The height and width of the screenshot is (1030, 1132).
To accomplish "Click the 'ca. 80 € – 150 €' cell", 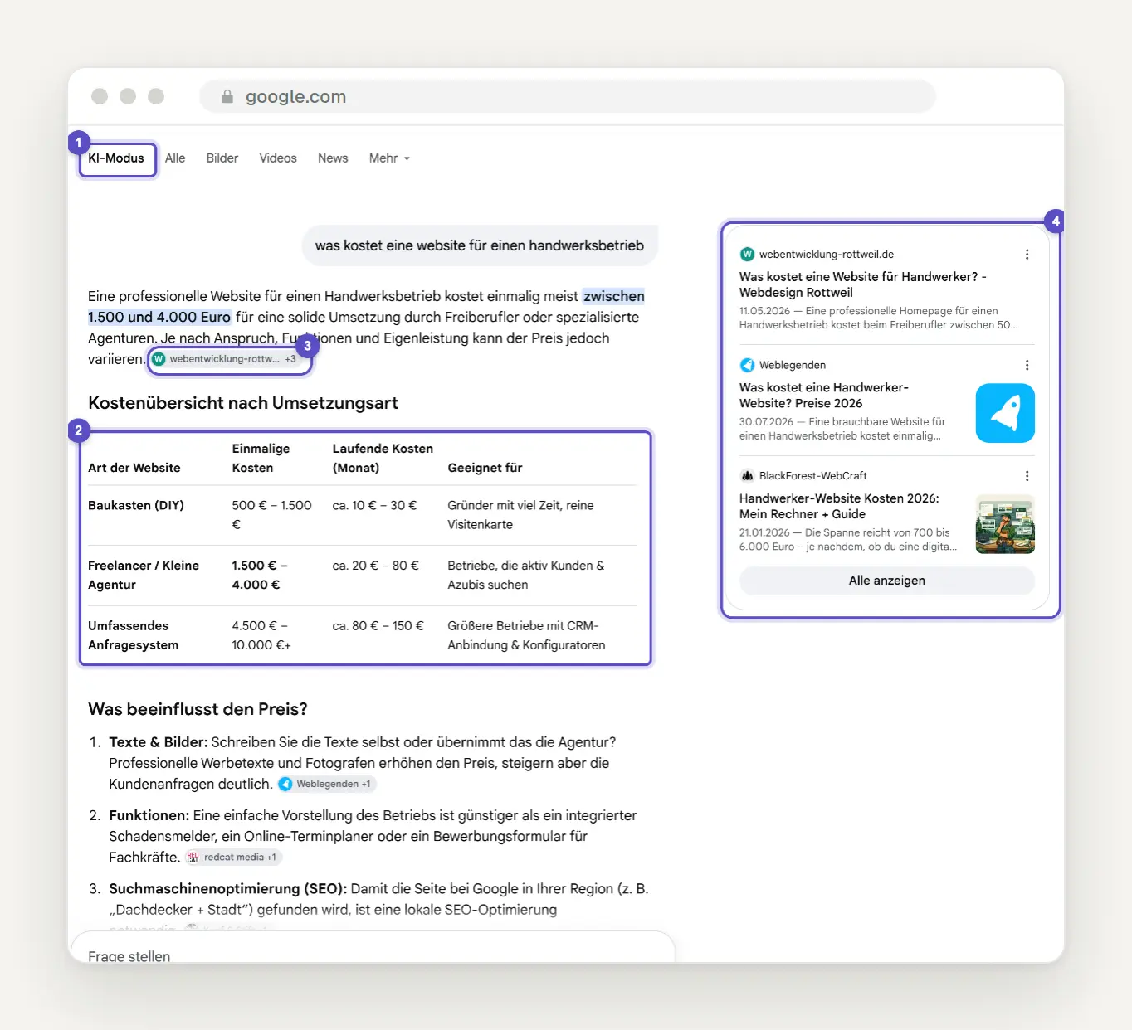I will (378, 625).
